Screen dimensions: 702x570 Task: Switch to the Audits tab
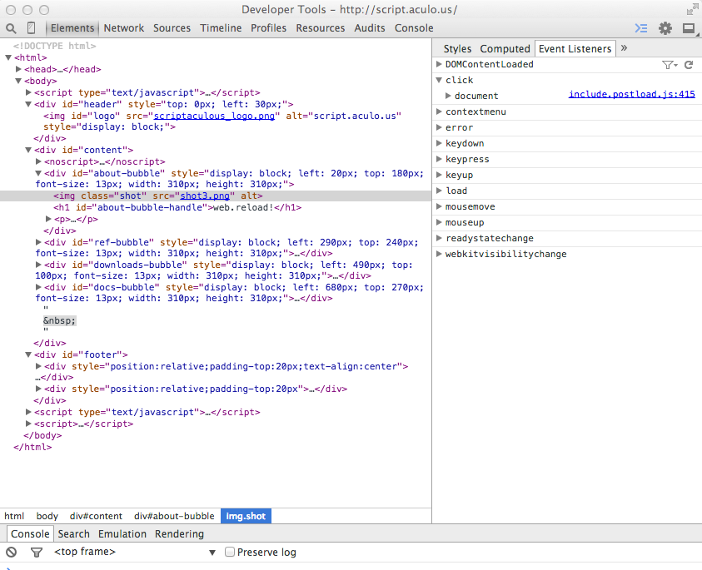370,27
